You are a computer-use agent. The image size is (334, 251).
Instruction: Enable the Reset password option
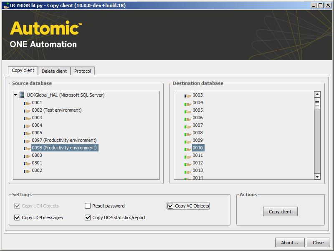(x=88, y=206)
